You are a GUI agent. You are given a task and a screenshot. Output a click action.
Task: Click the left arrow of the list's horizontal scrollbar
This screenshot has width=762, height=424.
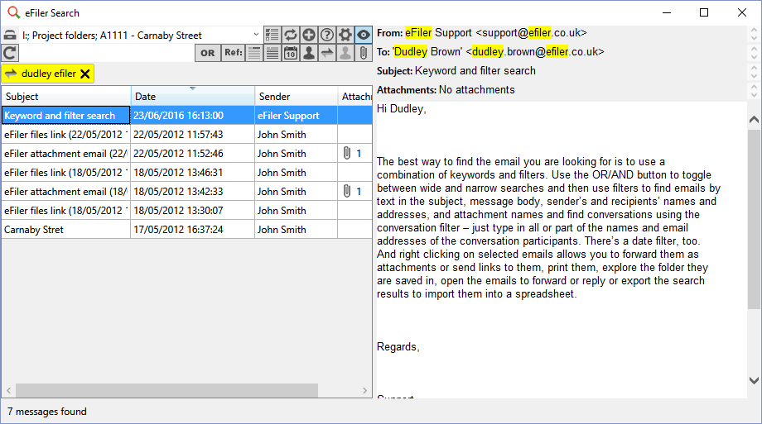9,390
